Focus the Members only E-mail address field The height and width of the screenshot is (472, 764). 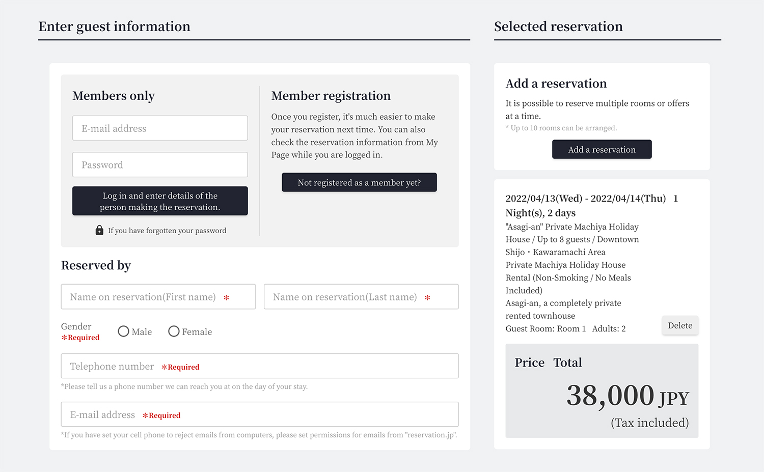(160, 128)
